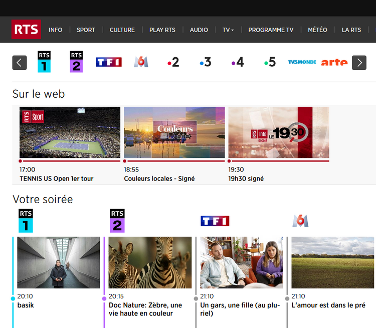Click the 19:30 start time text
The height and width of the screenshot is (328, 376).
tap(236, 170)
